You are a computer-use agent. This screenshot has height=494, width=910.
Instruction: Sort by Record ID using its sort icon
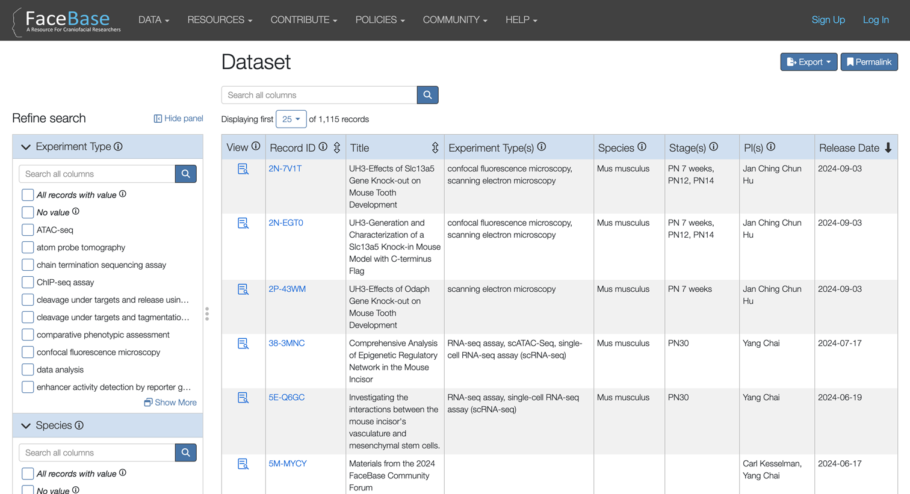click(x=336, y=147)
